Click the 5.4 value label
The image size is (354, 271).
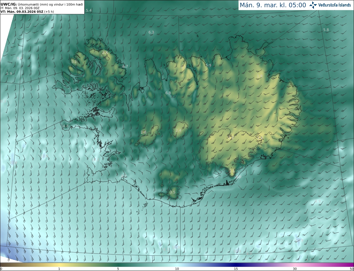89,10
